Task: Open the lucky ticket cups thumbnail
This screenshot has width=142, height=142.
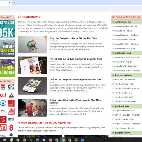Action: [x=32, y=108]
